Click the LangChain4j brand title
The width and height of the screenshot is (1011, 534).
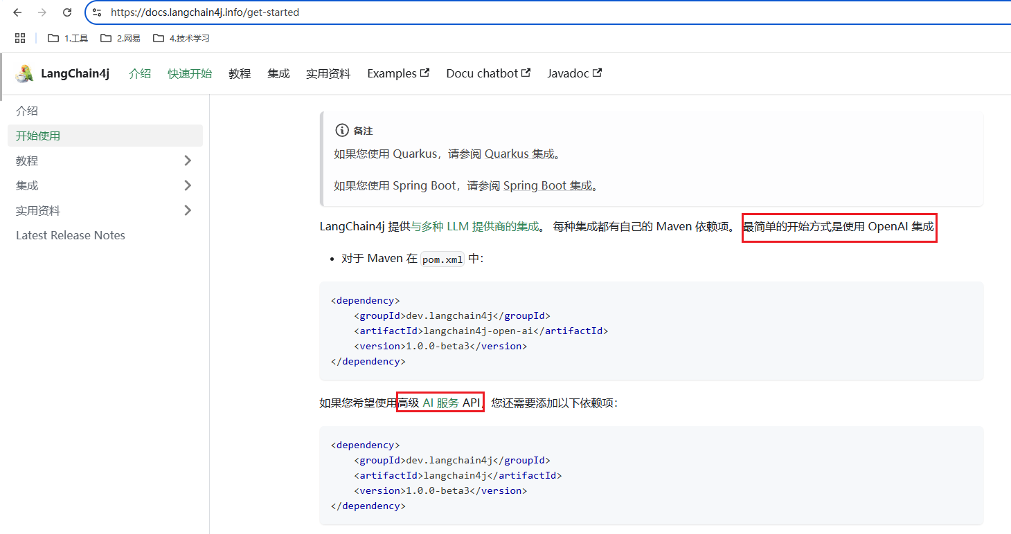click(x=75, y=73)
